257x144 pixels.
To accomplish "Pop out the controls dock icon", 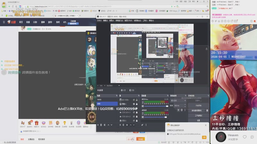I will point(208,96).
